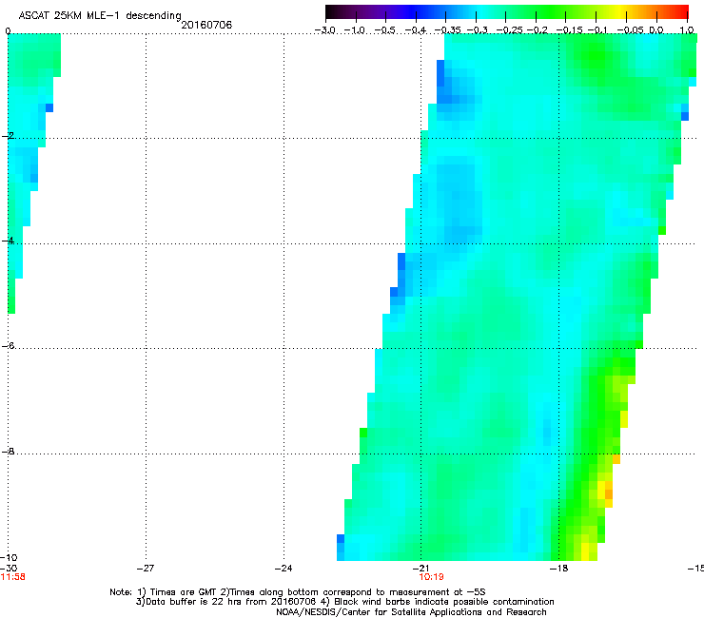Click the longitude axis label "-30"
The height and width of the screenshot is (618, 704).
click(9, 569)
